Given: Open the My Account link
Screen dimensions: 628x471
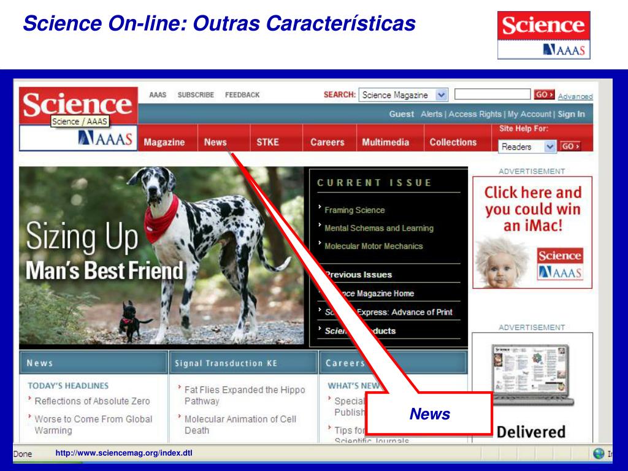Looking at the screenshot, I should [x=529, y=114].
